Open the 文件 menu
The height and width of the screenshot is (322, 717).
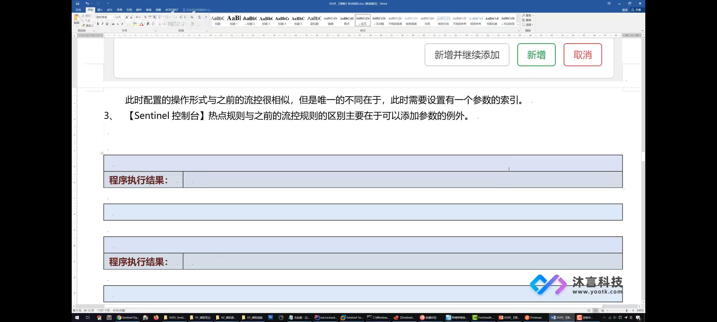(x=78, y=10)
